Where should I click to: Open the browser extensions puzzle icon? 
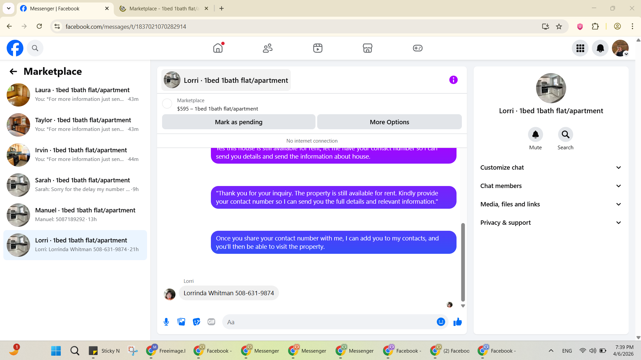tap(595, 26)
